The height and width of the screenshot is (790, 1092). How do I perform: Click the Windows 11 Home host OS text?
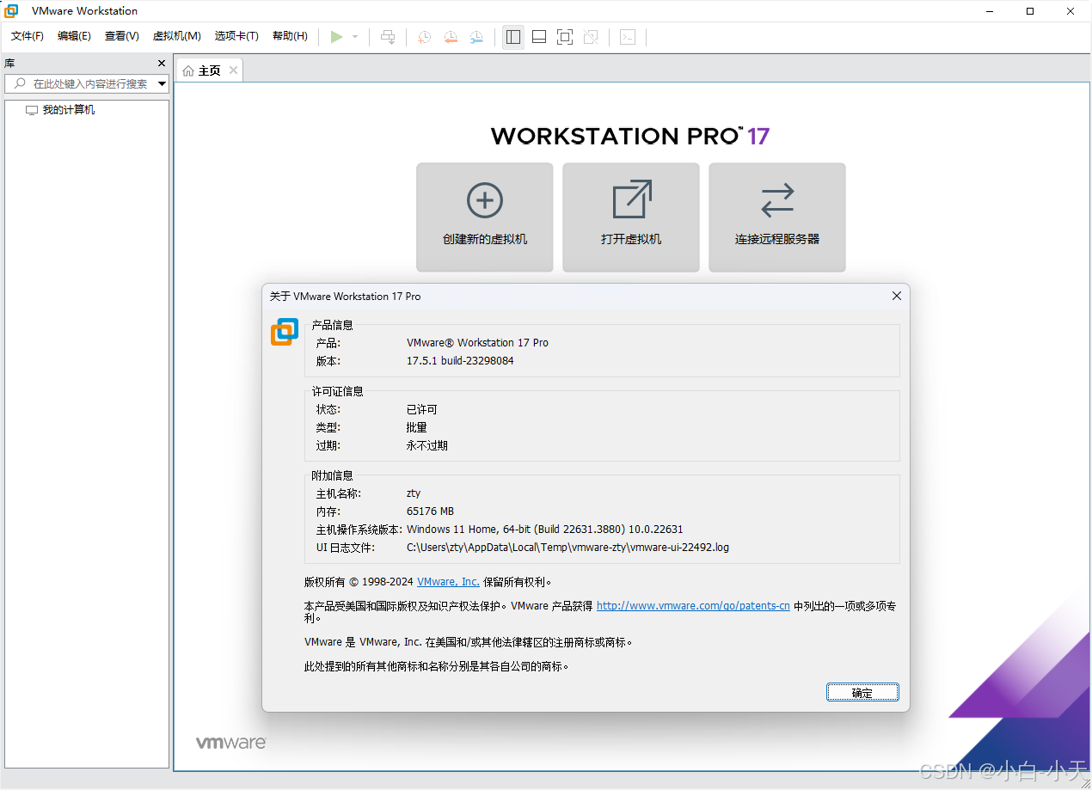(x=545, y=530)
